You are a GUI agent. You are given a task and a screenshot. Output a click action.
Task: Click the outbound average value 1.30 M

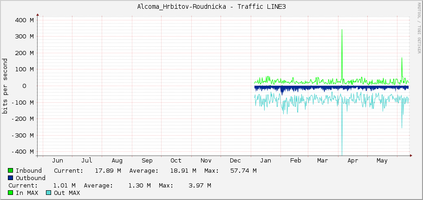[139, 186]
